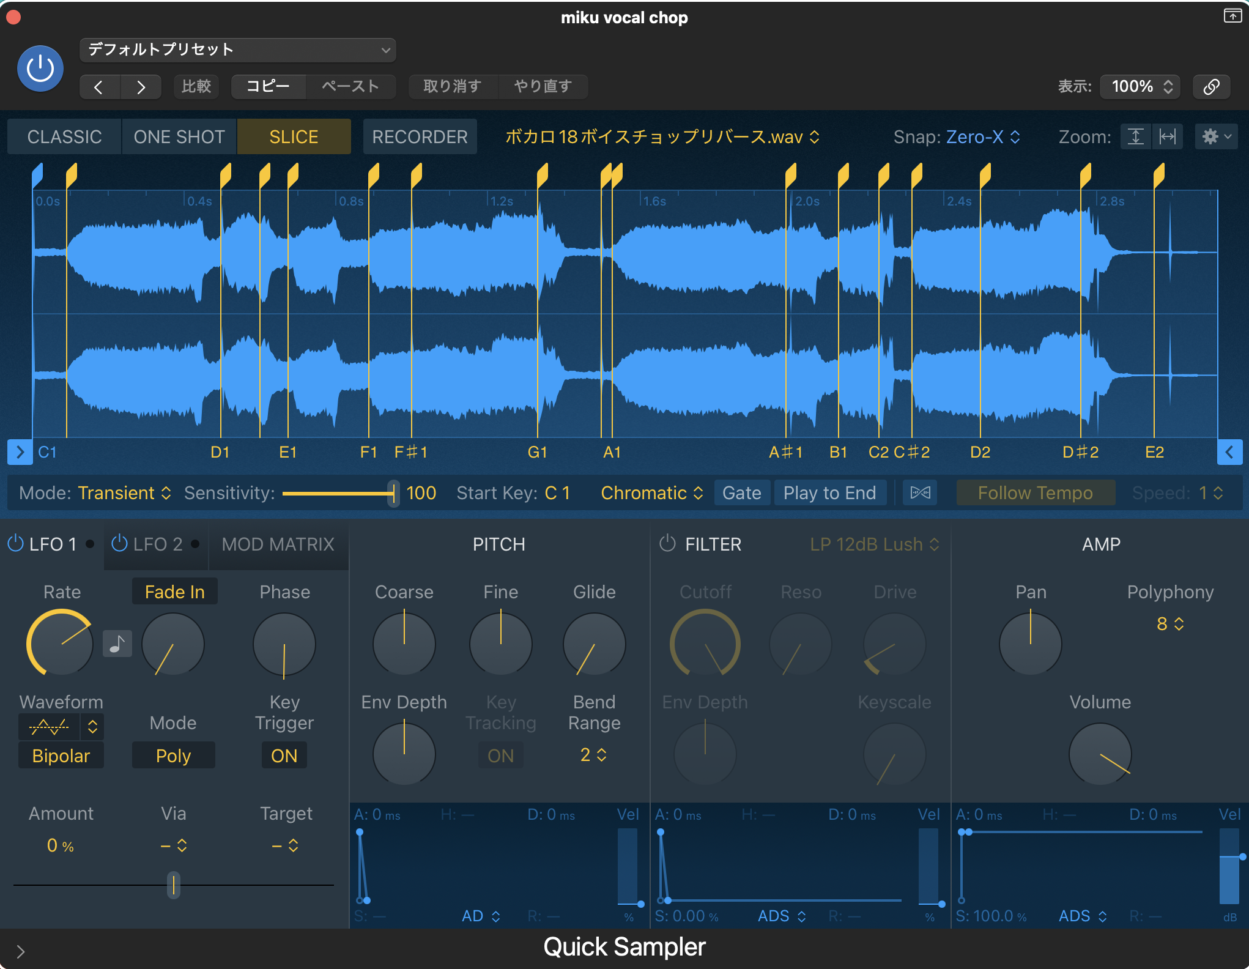Toggle the Bipolar button
The width and height of the screenshot is (1249, 969).
tap(61, 756)
